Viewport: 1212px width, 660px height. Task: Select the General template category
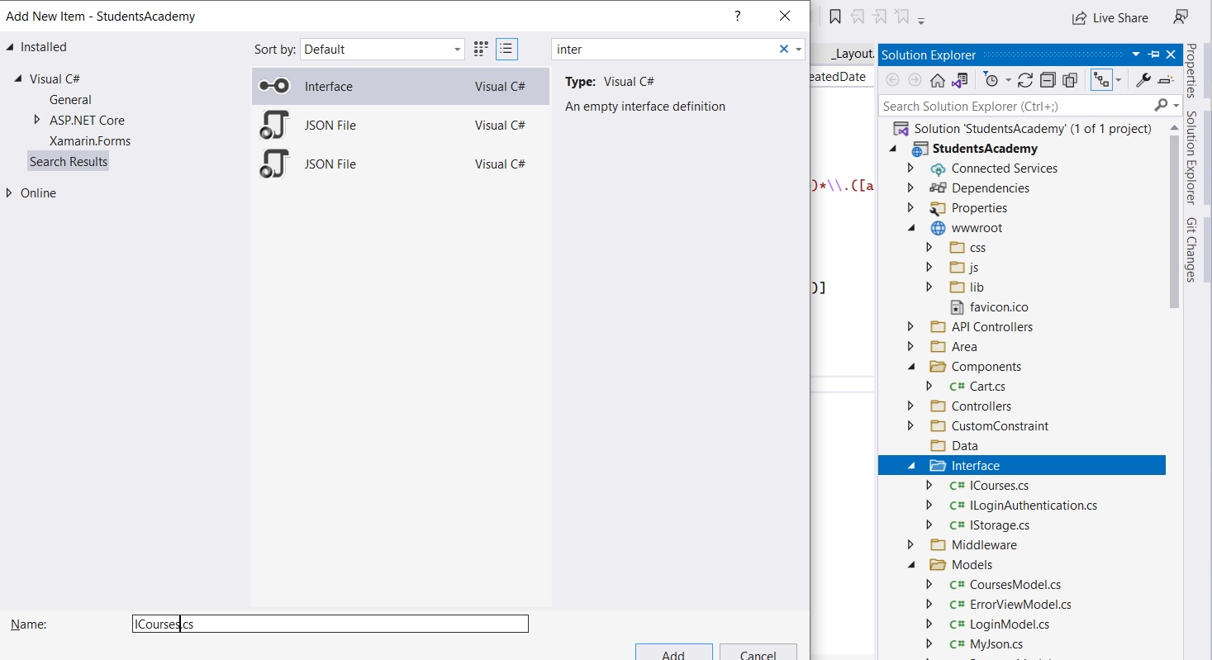tap(70, 100)
